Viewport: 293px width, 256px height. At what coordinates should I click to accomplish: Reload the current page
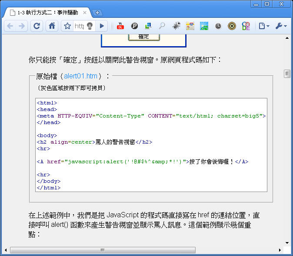tap(37, 26)
